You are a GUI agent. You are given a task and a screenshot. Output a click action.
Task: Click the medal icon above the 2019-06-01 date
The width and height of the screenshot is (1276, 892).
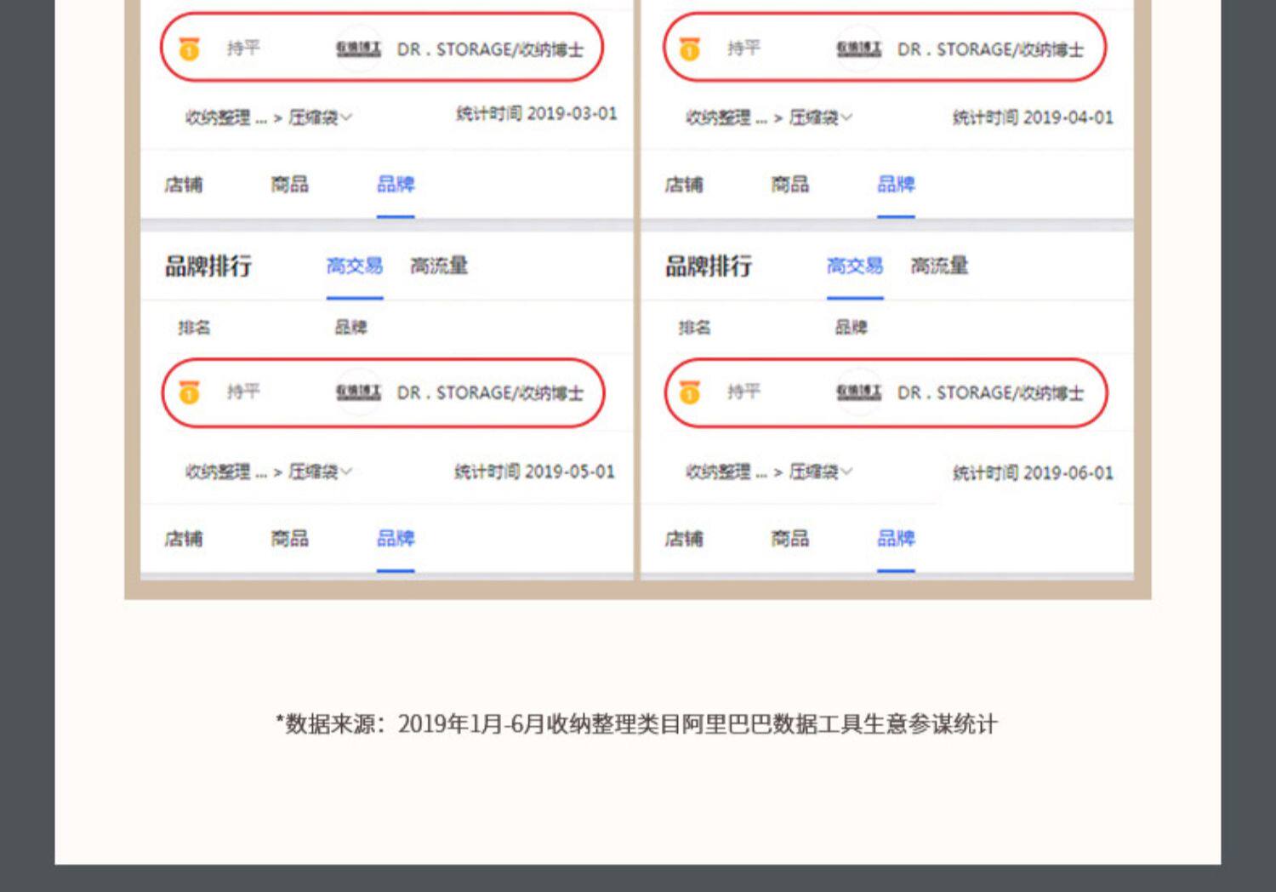click(x=690, y=392)
